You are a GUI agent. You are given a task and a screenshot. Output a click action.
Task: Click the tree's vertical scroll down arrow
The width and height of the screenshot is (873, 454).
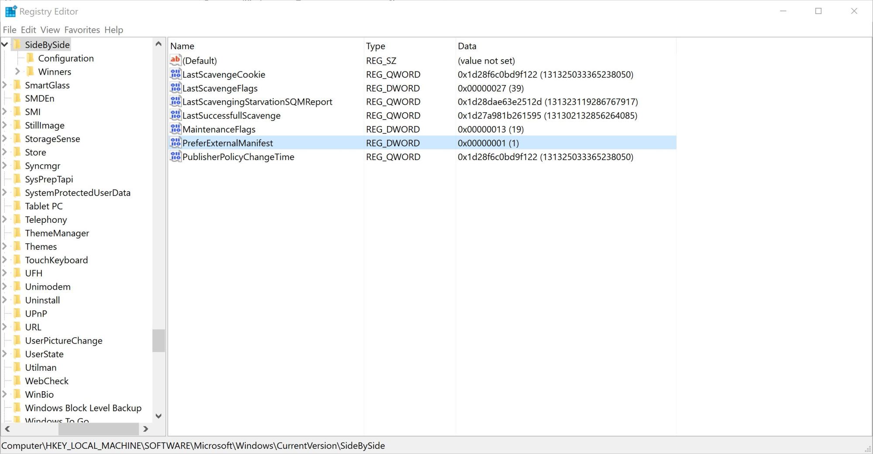tap(158, 416)
